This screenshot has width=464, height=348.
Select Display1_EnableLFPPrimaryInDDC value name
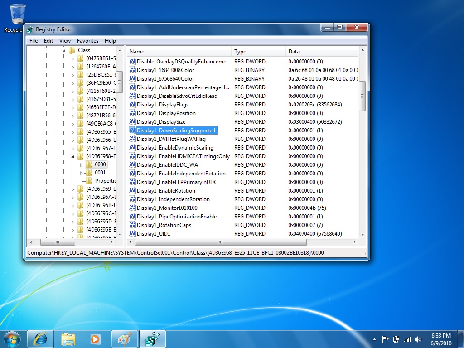pyautogui.click(x=177, y=182)
